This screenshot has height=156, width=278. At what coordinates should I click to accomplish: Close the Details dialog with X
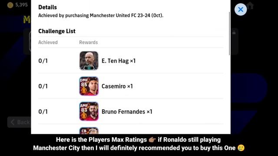coord(240,10)
